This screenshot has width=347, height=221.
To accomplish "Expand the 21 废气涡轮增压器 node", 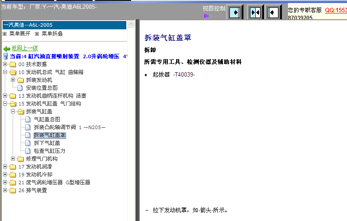I will click(x=5, y=182).
